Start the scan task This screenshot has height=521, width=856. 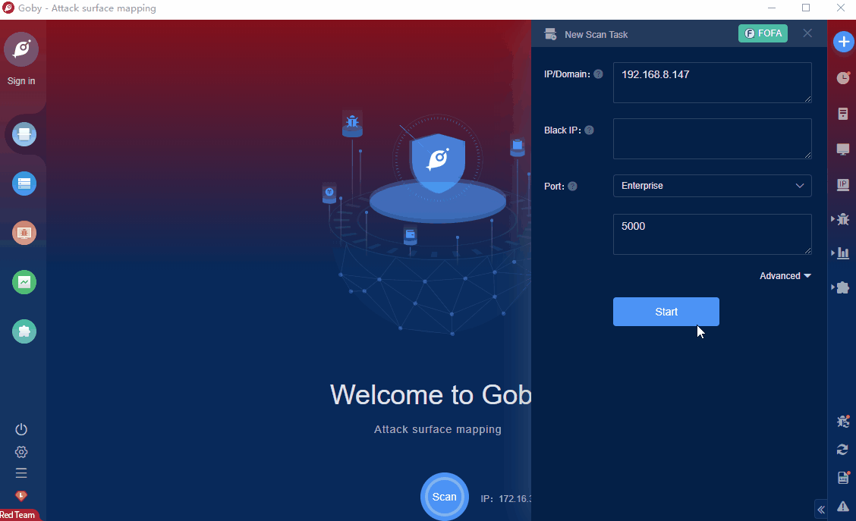pyautogui.click(x=666, y=312)
